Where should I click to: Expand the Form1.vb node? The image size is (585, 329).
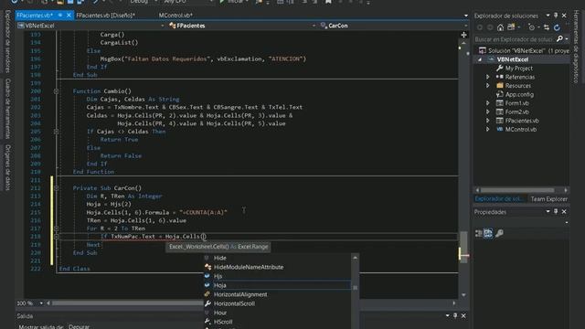click(x=487, y=103)
